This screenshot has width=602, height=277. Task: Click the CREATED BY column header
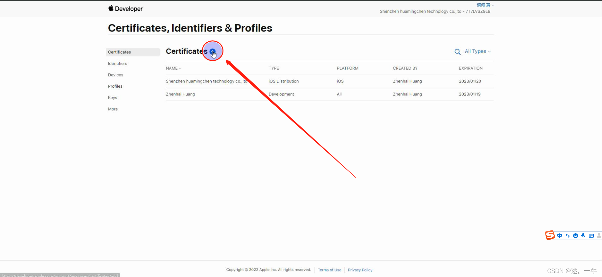[405, 68]
